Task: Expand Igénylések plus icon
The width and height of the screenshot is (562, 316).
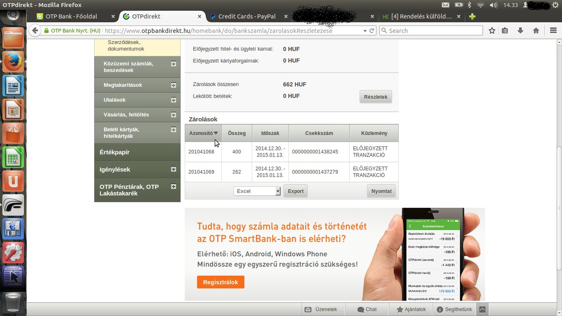Action: tap(173, 169)
